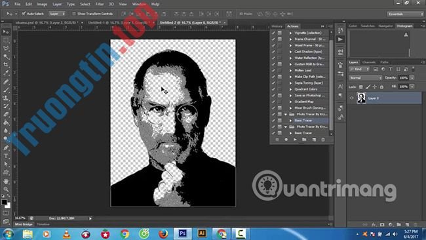Screen dimensions: 426x240
Task: Switch to the History tab
Action: click(x=277, y=26)
